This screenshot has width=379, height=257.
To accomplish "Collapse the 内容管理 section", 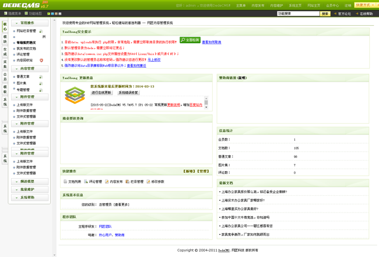I will coord(30,69).
